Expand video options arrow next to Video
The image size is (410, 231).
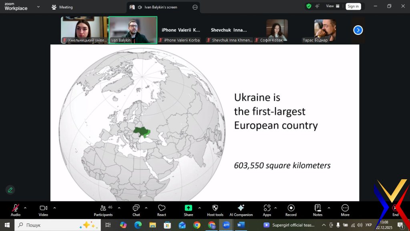(54, 208)
